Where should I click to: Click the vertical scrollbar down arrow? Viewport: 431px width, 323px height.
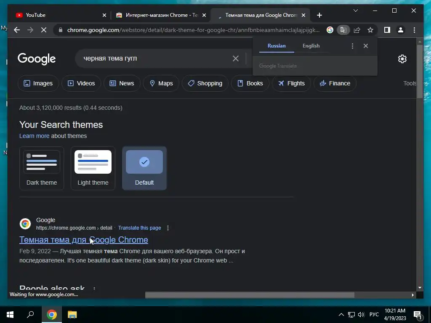420,288
